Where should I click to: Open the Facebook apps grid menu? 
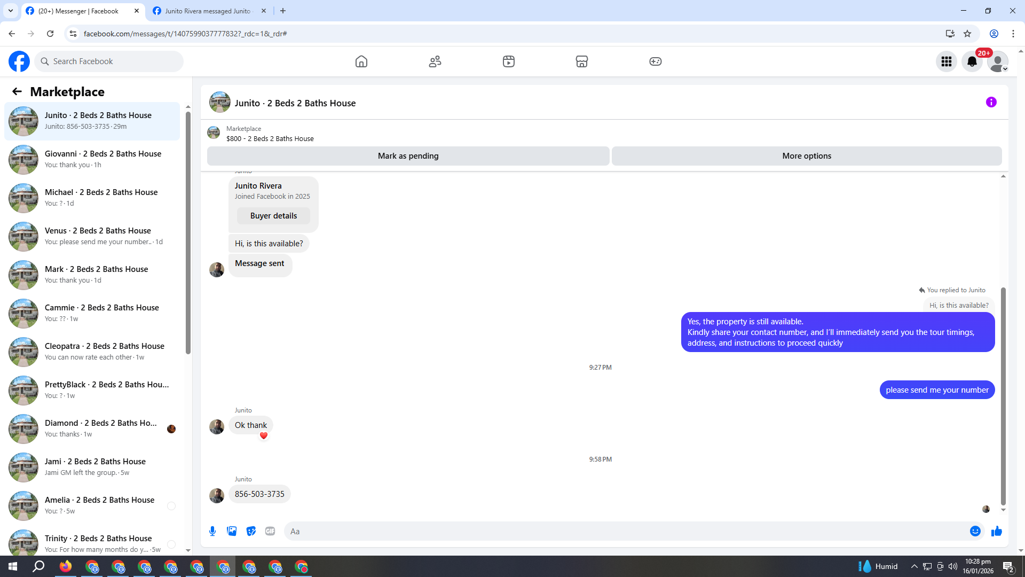pos(947,61)
